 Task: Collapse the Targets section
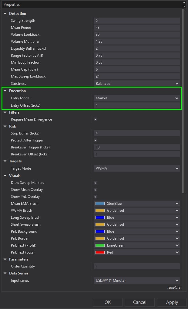[x=5, y=161]
